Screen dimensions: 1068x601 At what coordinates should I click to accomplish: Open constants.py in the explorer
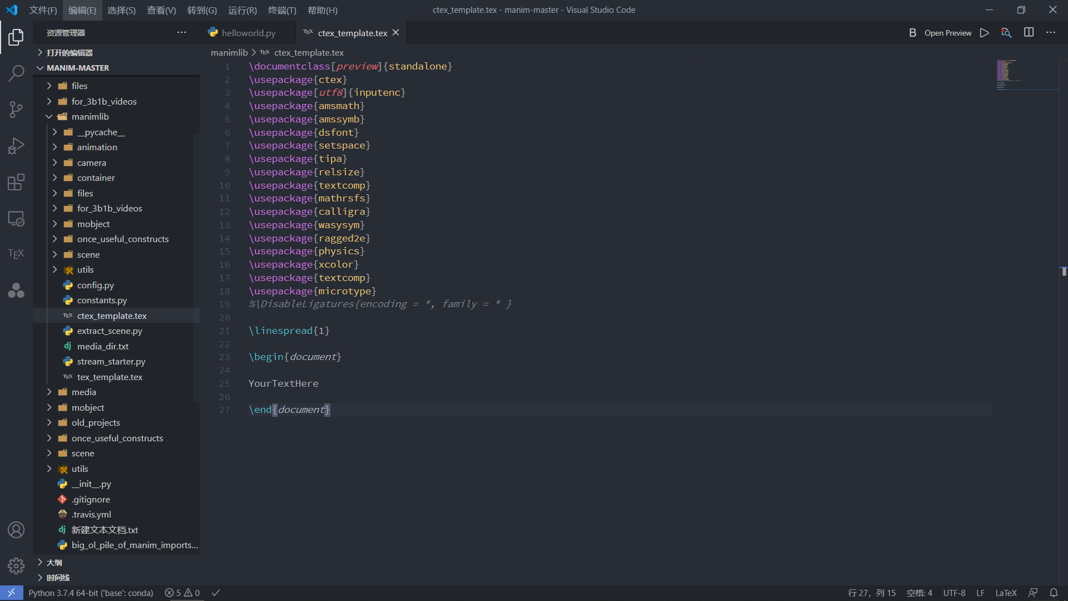click(117, 300)
